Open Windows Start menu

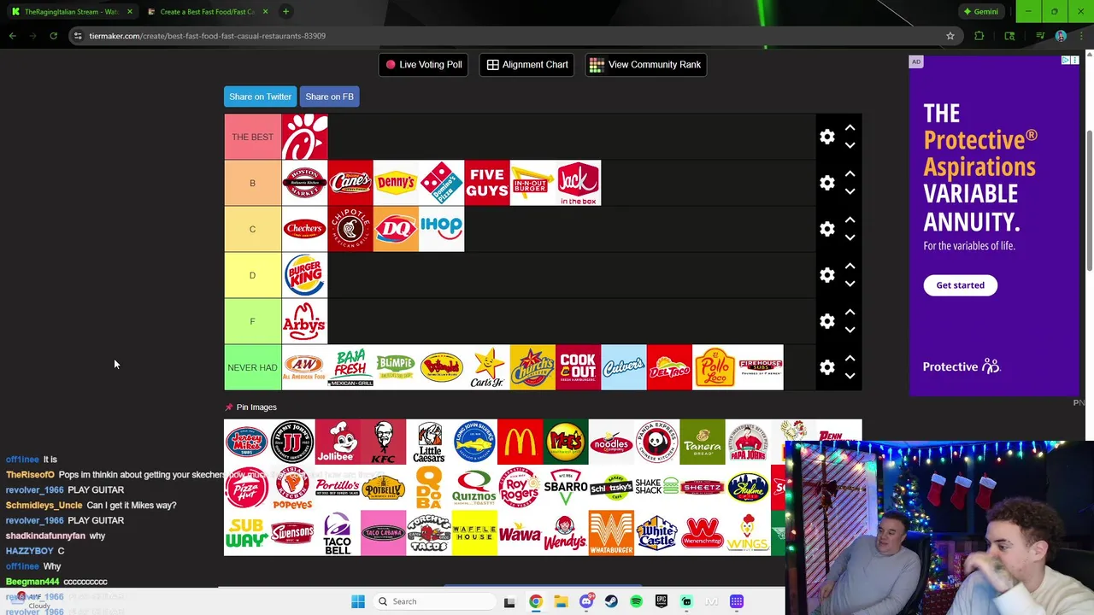pyautogui.click(x=357, y=601)
